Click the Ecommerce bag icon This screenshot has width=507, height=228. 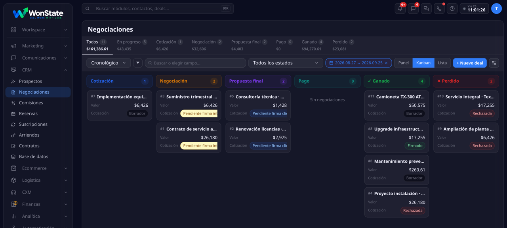point(13,168)
